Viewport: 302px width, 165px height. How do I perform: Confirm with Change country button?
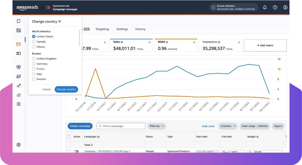(66, 89)
